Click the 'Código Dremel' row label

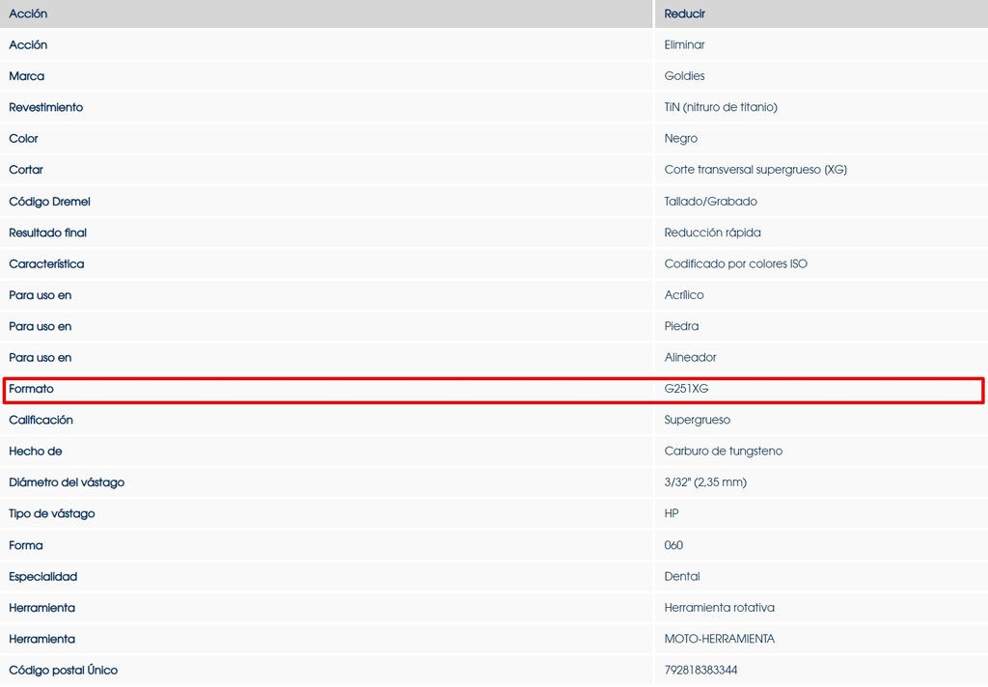tap(49, 202)
